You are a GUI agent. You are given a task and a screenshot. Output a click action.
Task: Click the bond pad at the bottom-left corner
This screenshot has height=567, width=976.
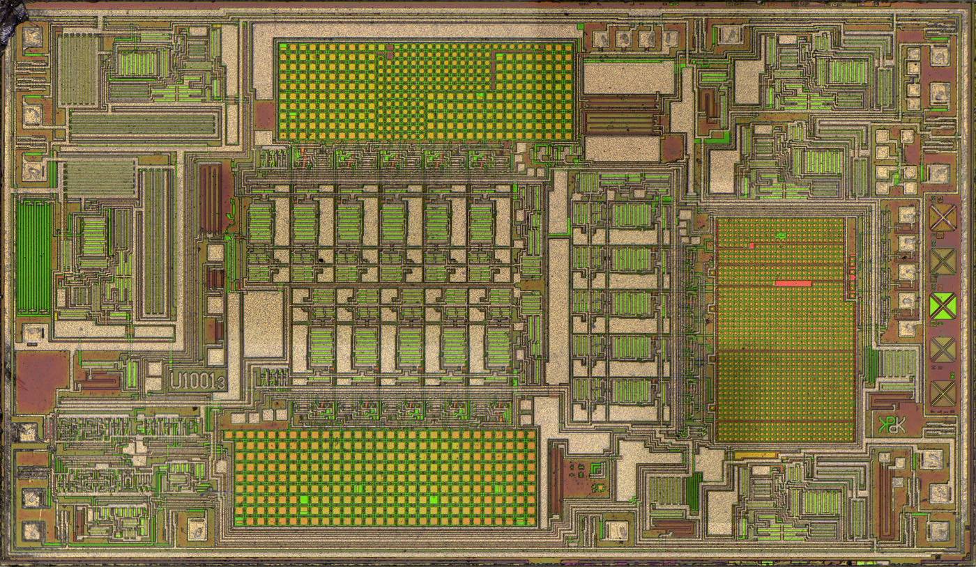[x=33, y=531]
